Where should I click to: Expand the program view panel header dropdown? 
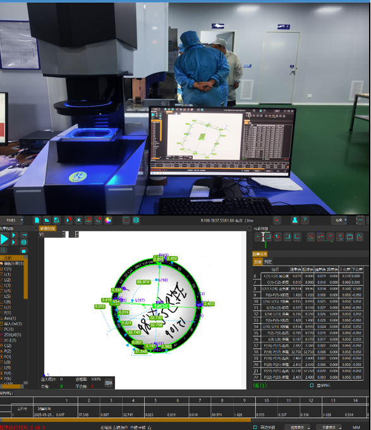pos(36,228)
